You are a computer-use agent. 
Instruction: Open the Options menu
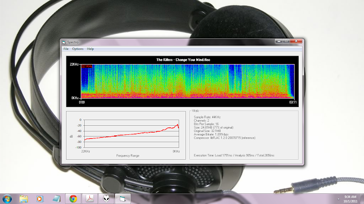point(77,49)
